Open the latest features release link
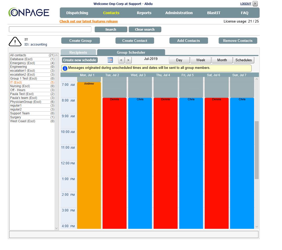 point(89,21)
